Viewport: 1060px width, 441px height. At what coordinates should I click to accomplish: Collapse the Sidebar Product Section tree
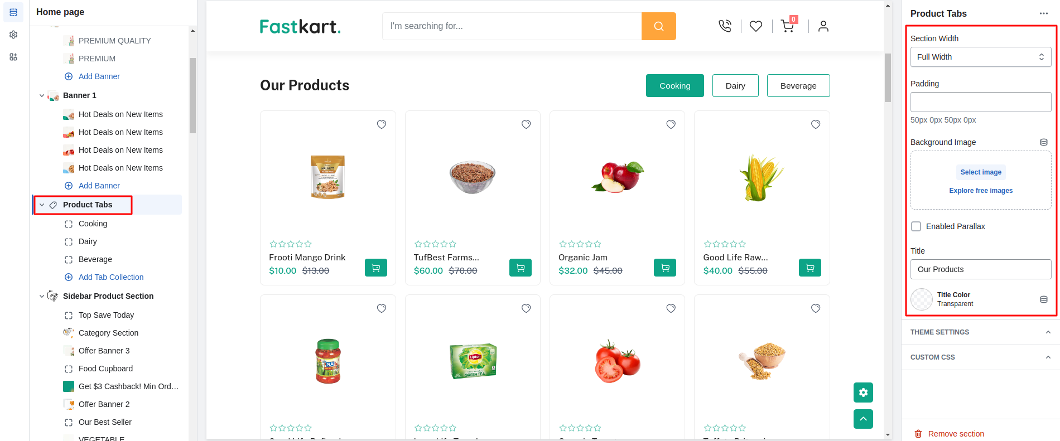[42, 296]
